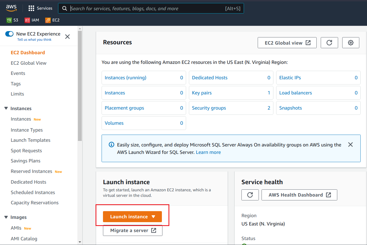Screen dimensions: 367x245
Task: Open Load balancers resource link
Action: click(x=296, y=93)
